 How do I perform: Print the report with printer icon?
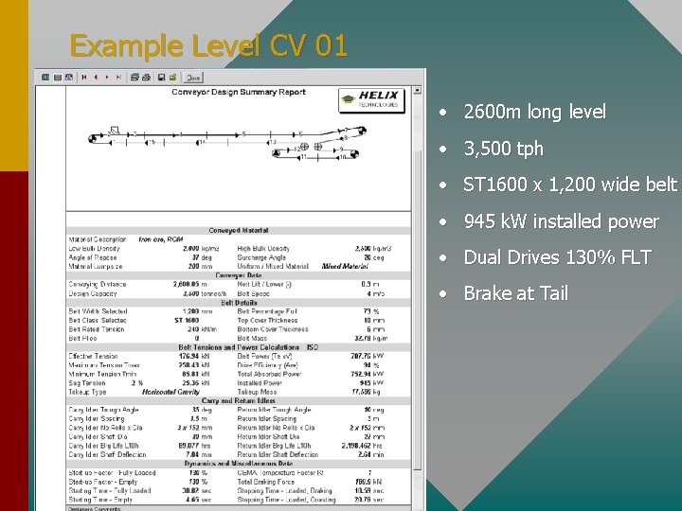(x=146, y=78)
